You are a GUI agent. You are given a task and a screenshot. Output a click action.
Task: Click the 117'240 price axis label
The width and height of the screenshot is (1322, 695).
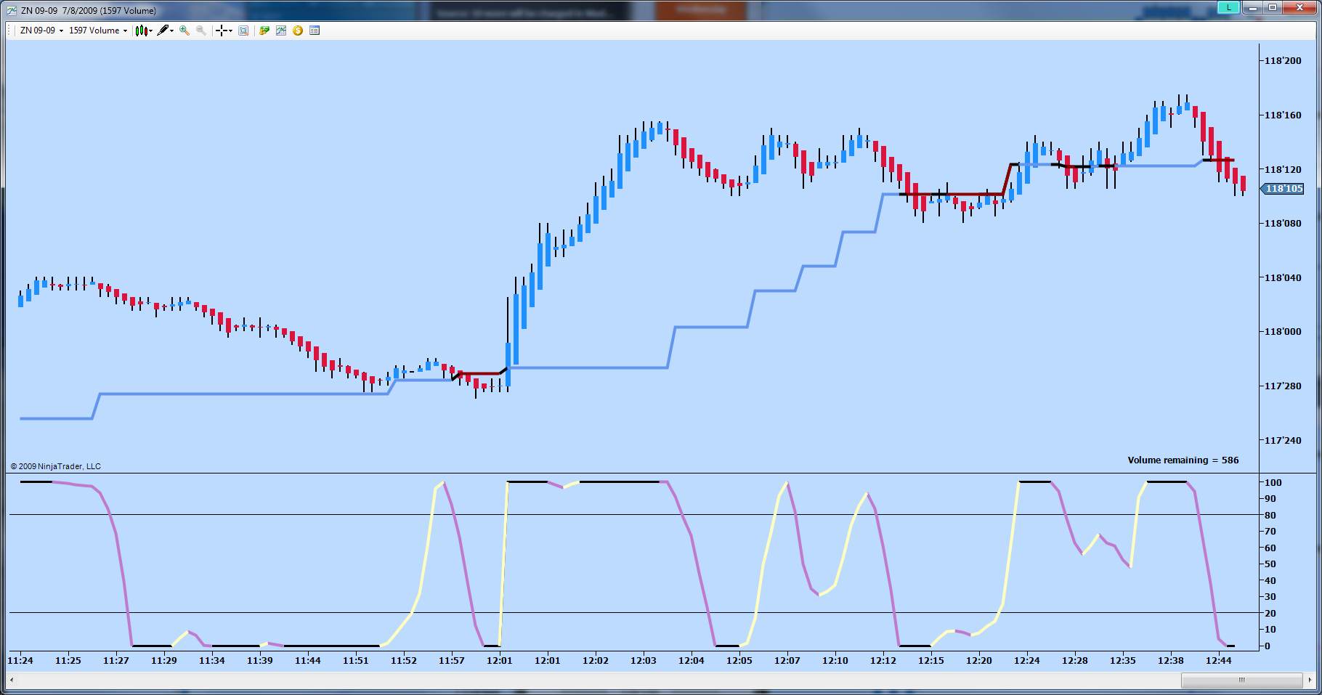tap(1283, 440)
